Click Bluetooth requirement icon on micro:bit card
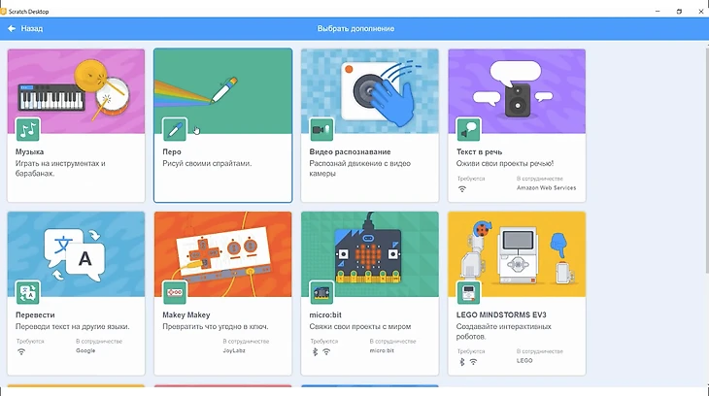The image size is (709, 396). point(315,351)
